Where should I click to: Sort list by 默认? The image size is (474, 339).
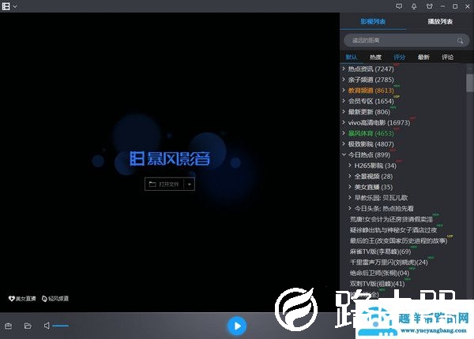(x=352, y=57)
